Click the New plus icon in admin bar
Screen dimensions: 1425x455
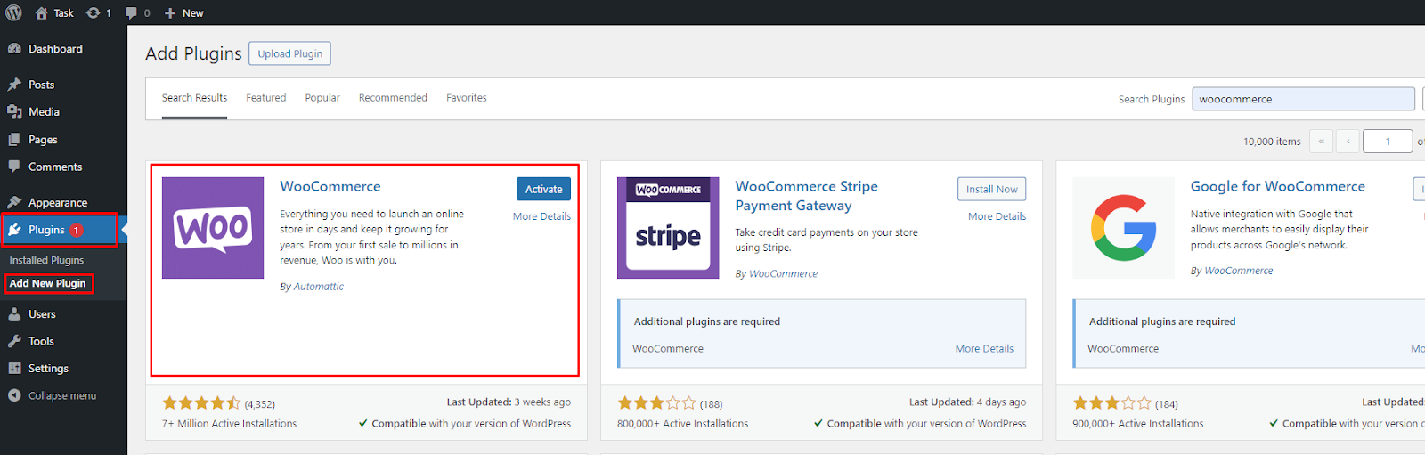pos(170,12)
